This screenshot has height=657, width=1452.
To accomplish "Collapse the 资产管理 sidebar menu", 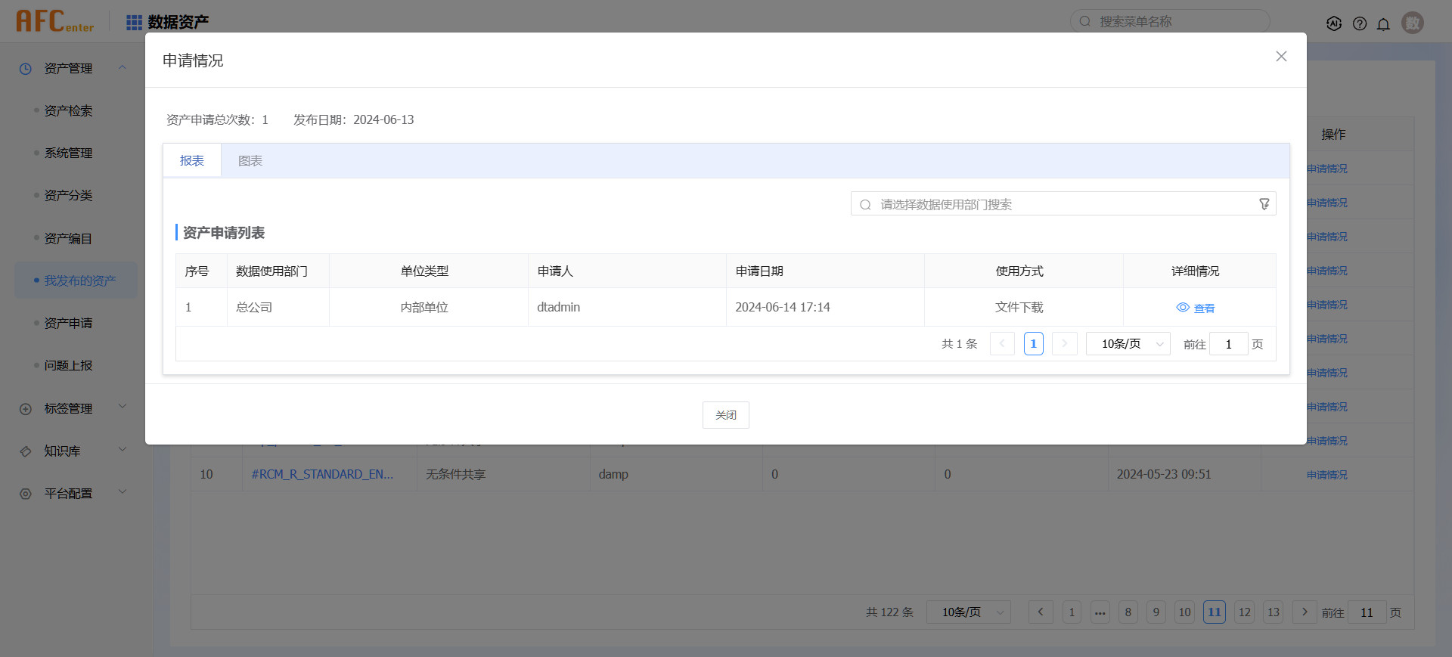I will tap(122, 68).
